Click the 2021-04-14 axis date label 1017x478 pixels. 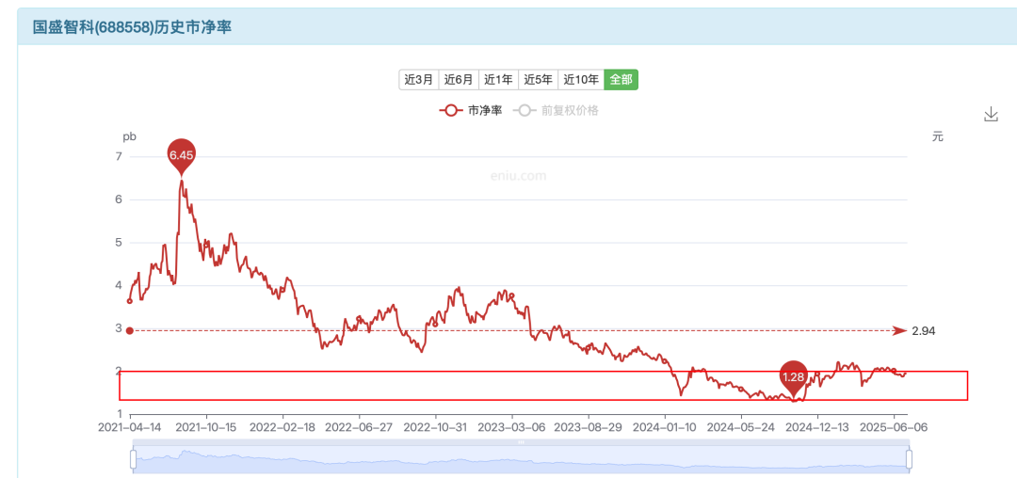tap(130, 427)
